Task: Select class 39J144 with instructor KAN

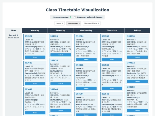Action: click(x=86, y=115)
